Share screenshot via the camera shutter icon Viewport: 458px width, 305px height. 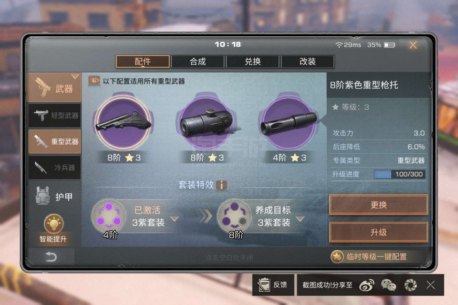(411, 285)
